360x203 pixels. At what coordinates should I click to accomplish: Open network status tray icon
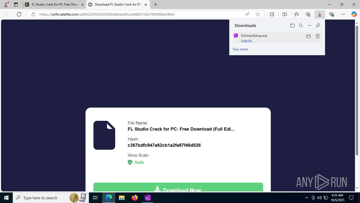tap(326, 198)
